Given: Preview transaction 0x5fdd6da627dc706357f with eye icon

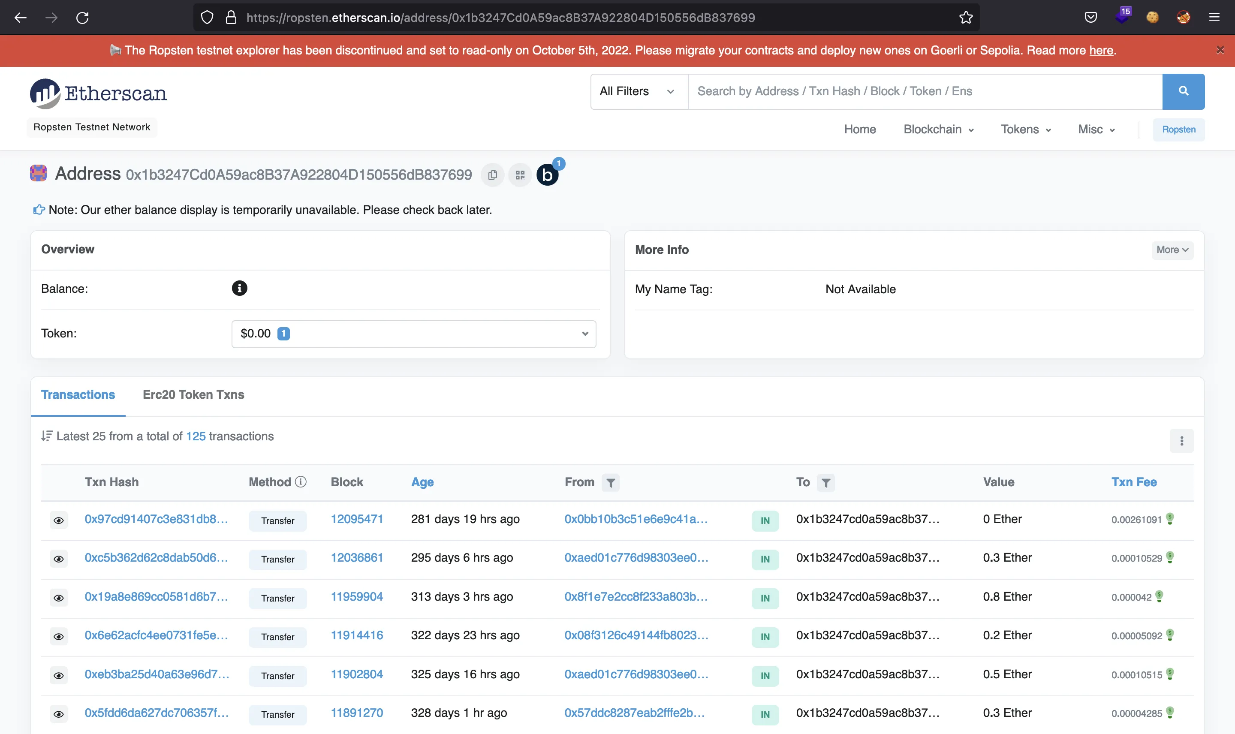Looking at the screenshot, I should pos(58,714).
